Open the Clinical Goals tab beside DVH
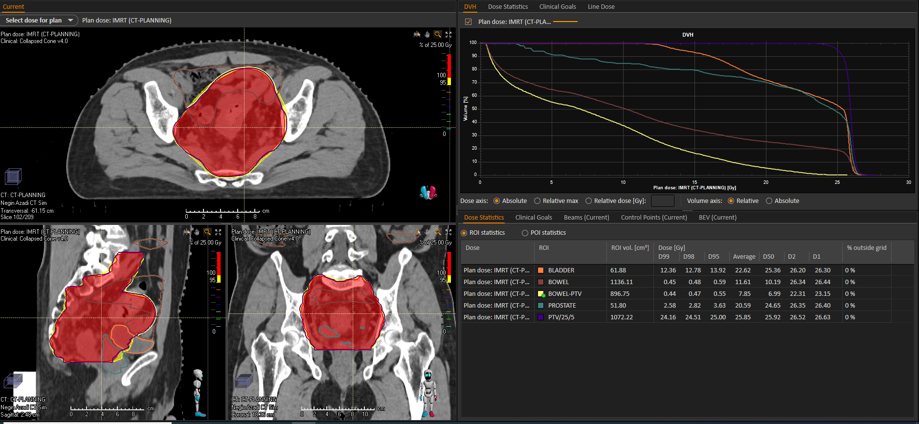Screen dimensions: 919x424 558,7
